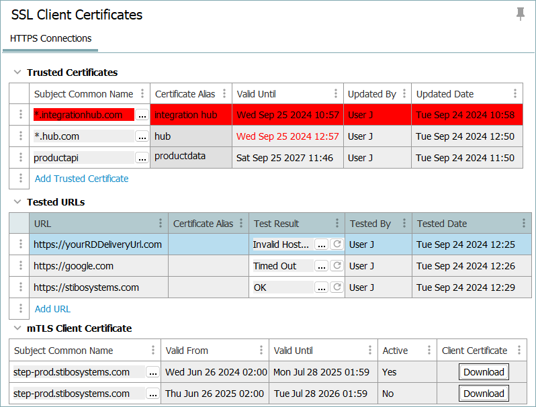536x407 pixels.
Task: Retest the https://google.com URL using refresh icon
Action: pos(337,266)
